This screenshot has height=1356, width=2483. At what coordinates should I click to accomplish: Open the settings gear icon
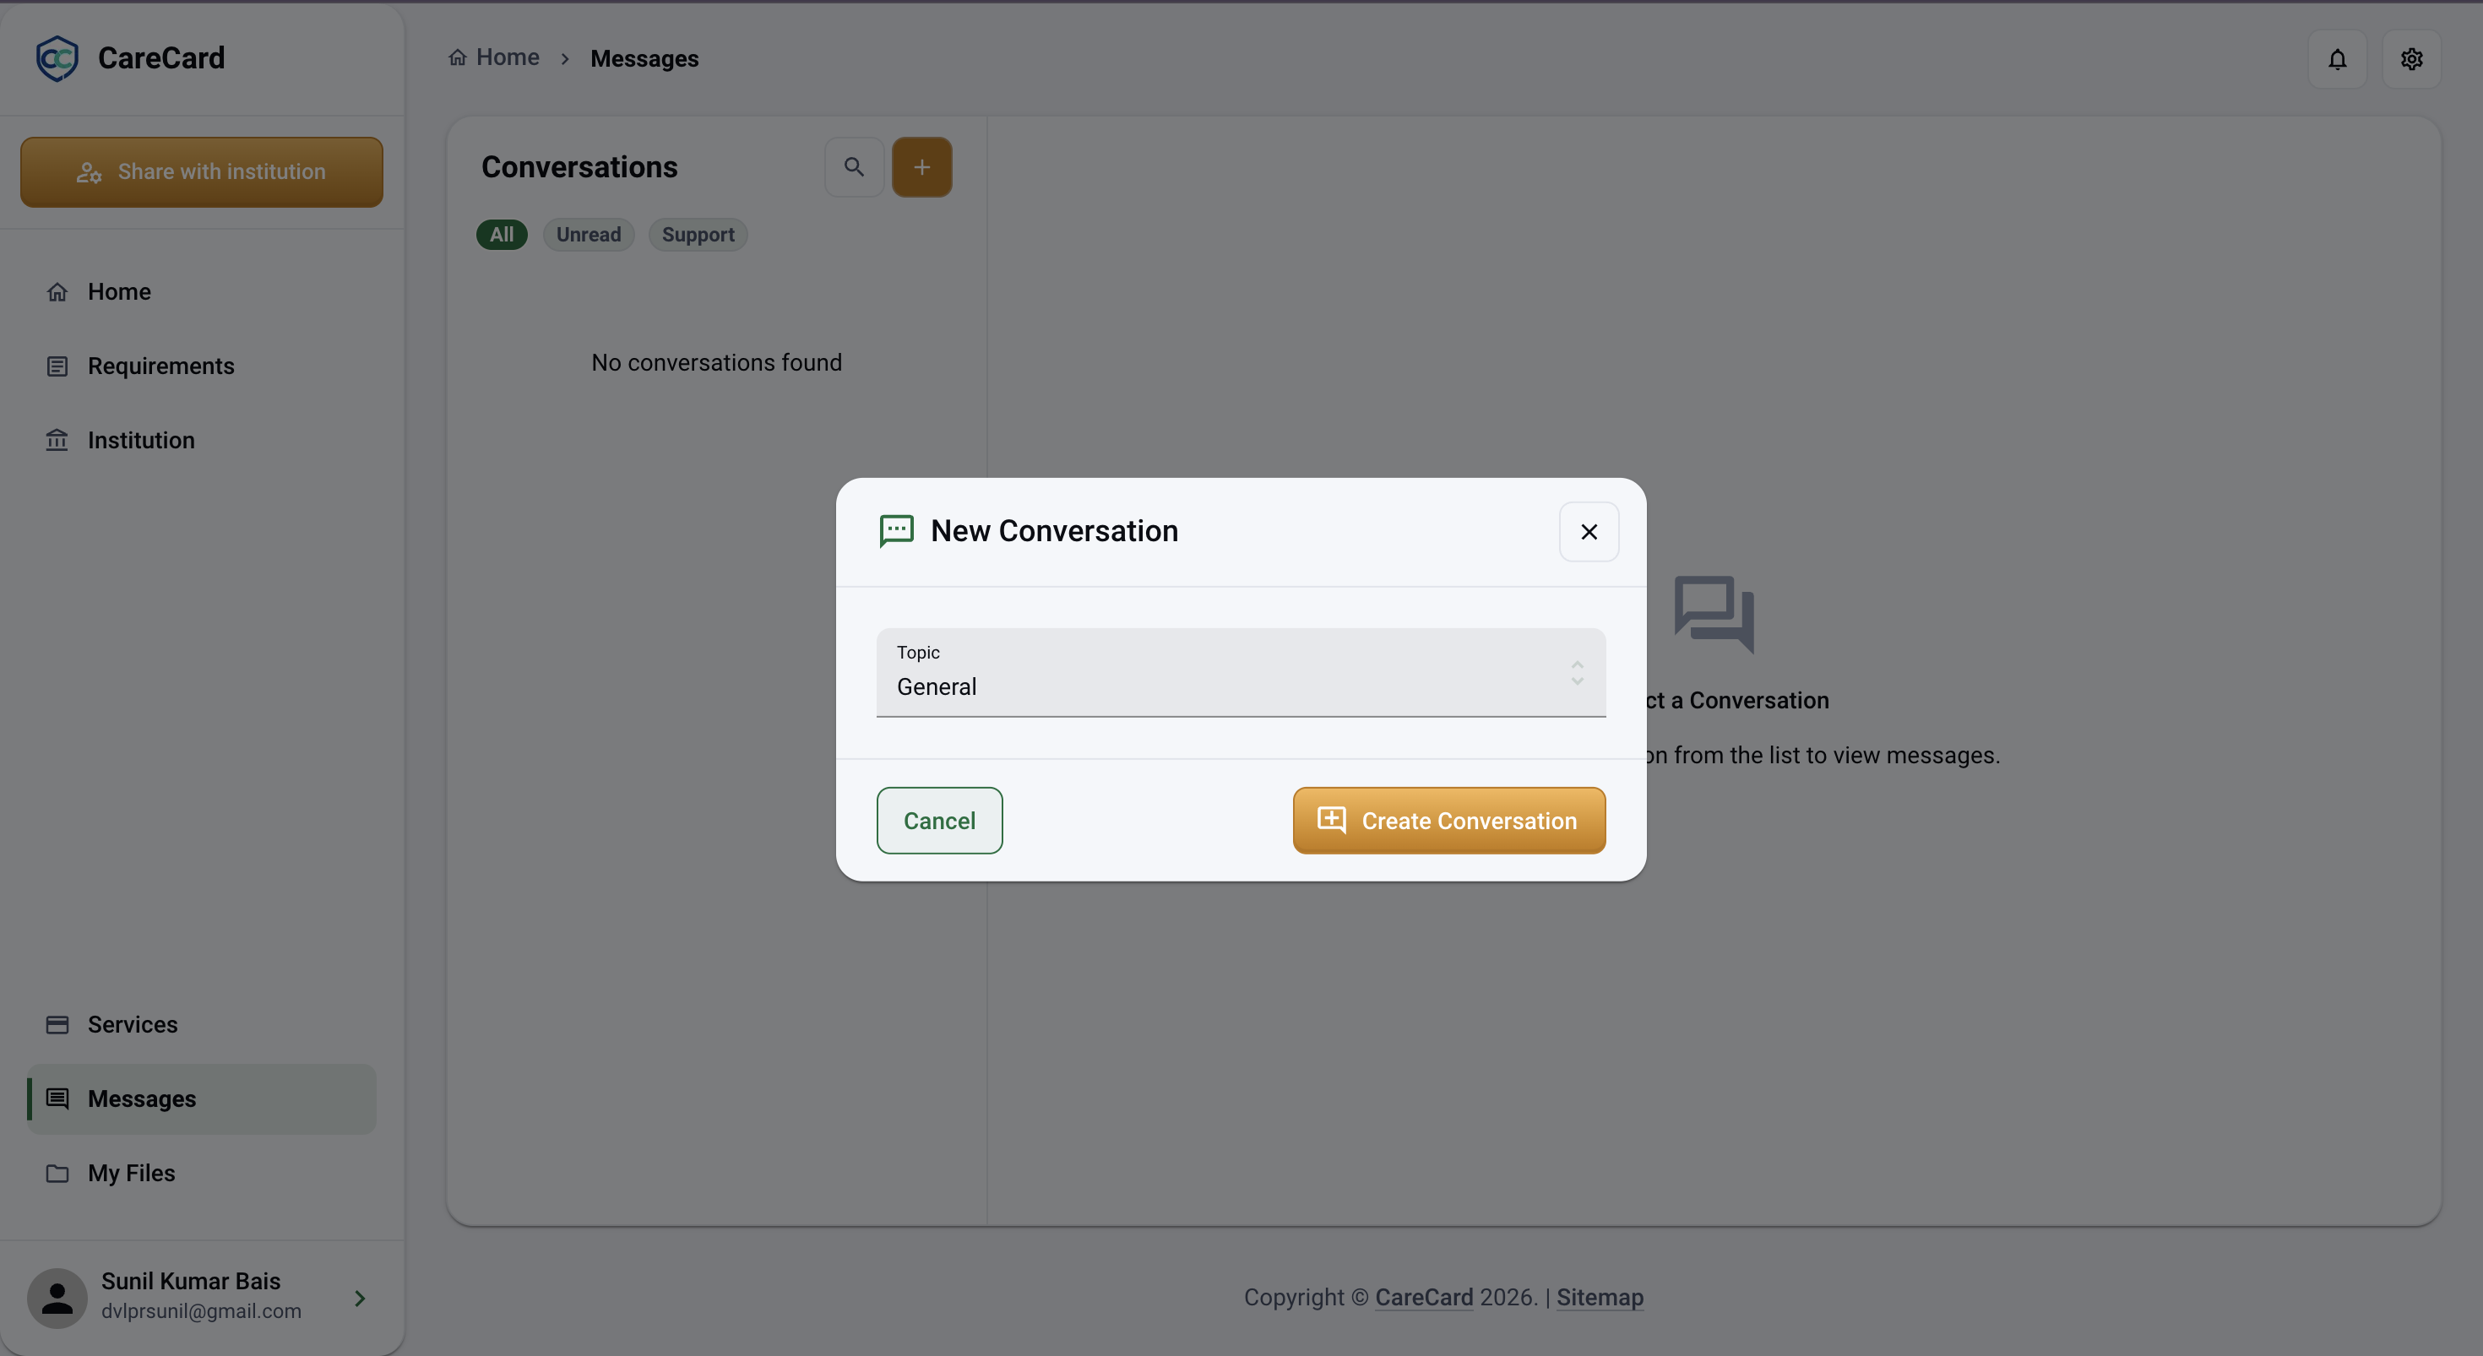2412,59
